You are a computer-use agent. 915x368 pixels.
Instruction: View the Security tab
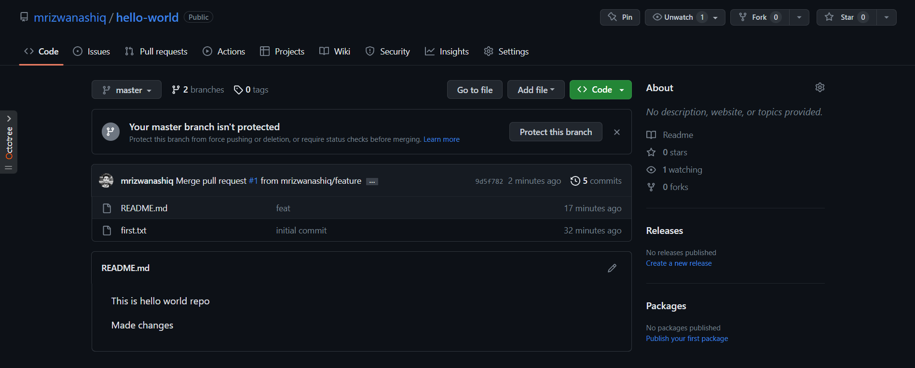[x=388, y=52]
